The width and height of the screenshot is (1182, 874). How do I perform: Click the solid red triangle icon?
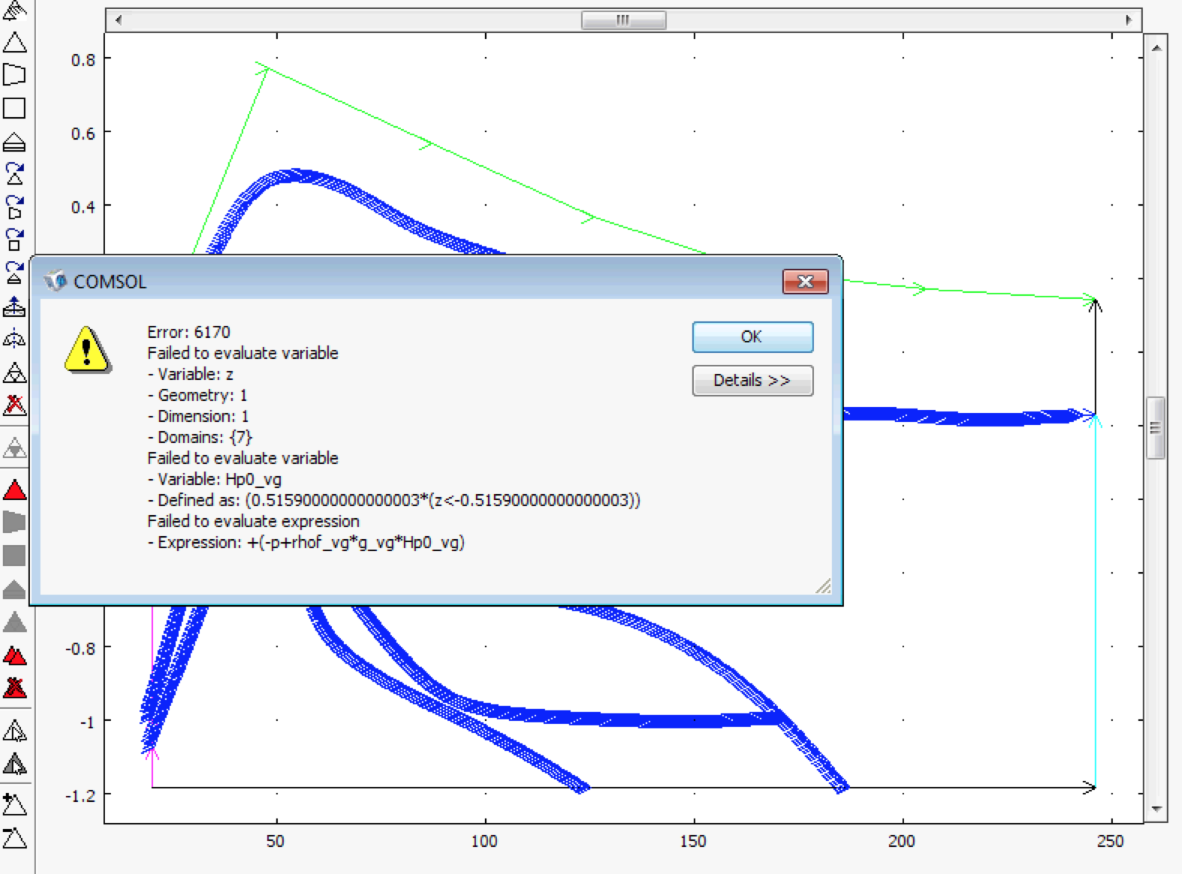pyautogui.click(x=14, y=490)
